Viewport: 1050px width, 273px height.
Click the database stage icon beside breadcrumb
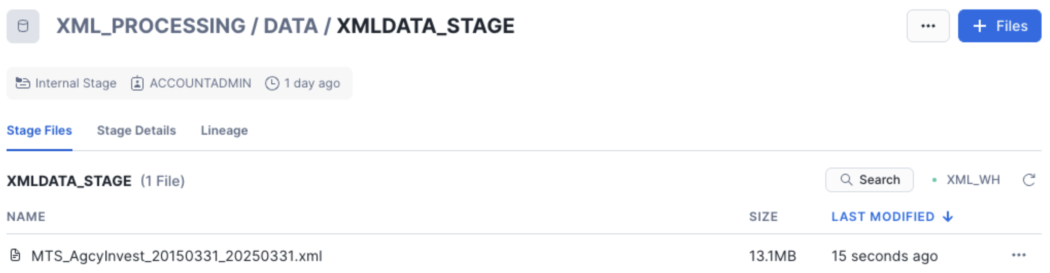[23, 26]
